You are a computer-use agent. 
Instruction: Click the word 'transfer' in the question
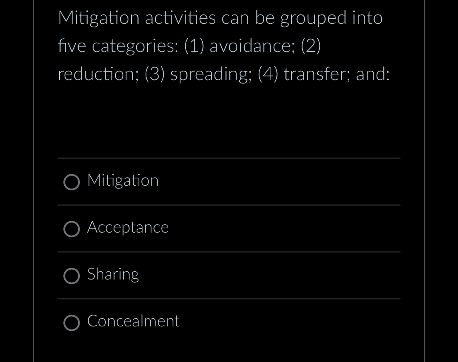(x=316, y=73)
